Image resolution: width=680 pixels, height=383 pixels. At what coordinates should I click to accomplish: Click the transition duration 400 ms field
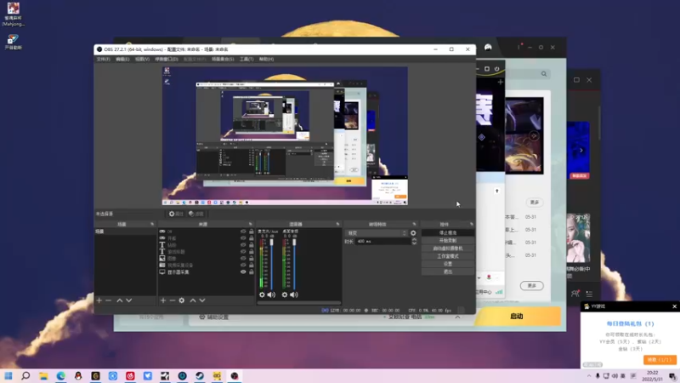coord(383,242)
